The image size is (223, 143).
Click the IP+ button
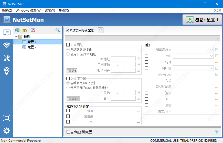(72, 71)
